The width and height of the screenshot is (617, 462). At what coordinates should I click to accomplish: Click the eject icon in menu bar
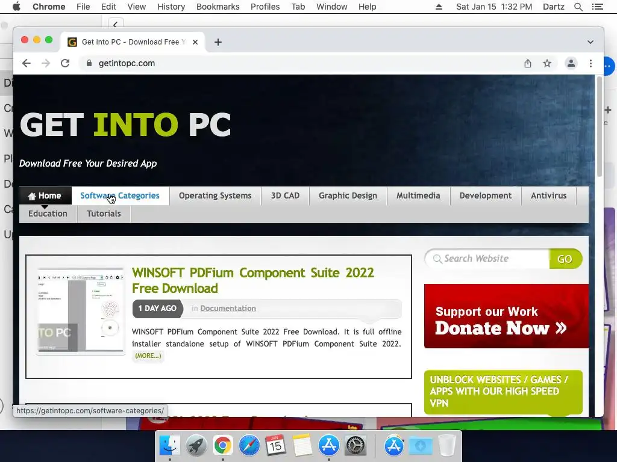pyautogui.click(x=439, y=7)
